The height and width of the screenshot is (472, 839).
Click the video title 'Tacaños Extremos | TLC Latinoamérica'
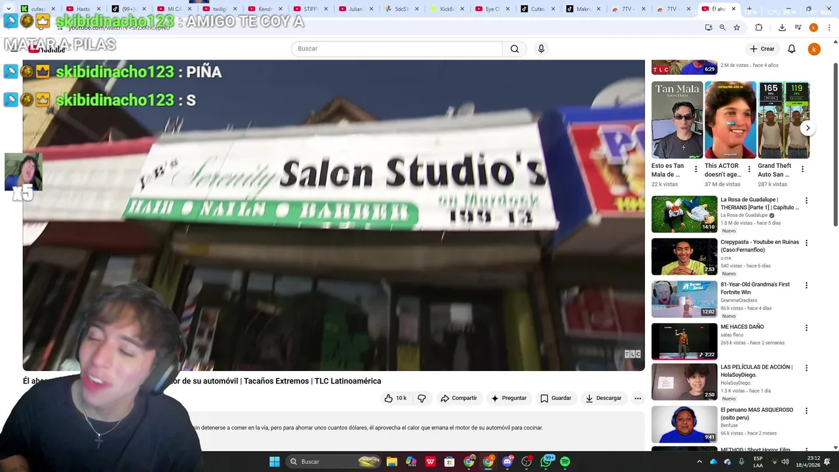312,381
